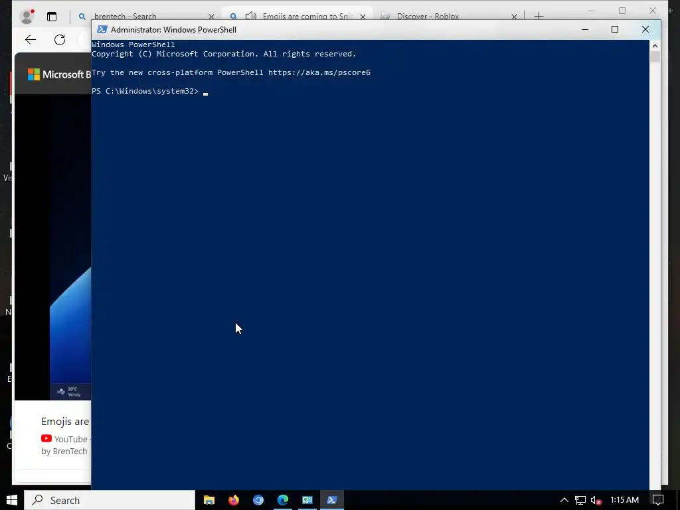Image resolution: width=680 pixels, height=510 pixels.
Task: Switch to Microsoft Edge on the taskbar
Action: (283, 500)
